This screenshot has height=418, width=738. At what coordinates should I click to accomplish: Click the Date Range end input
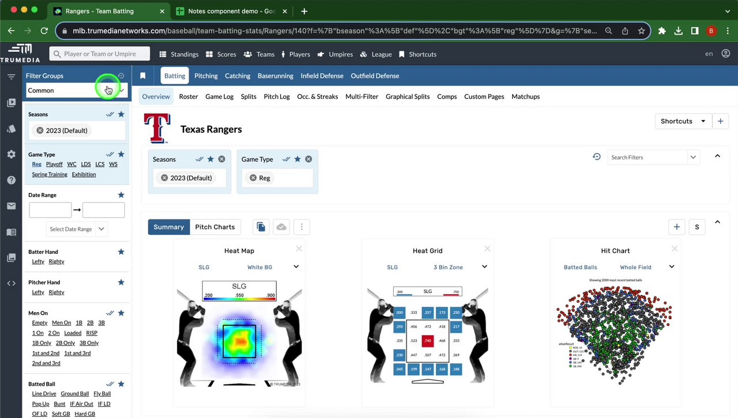pyautogui.click(x=103, y=210)
